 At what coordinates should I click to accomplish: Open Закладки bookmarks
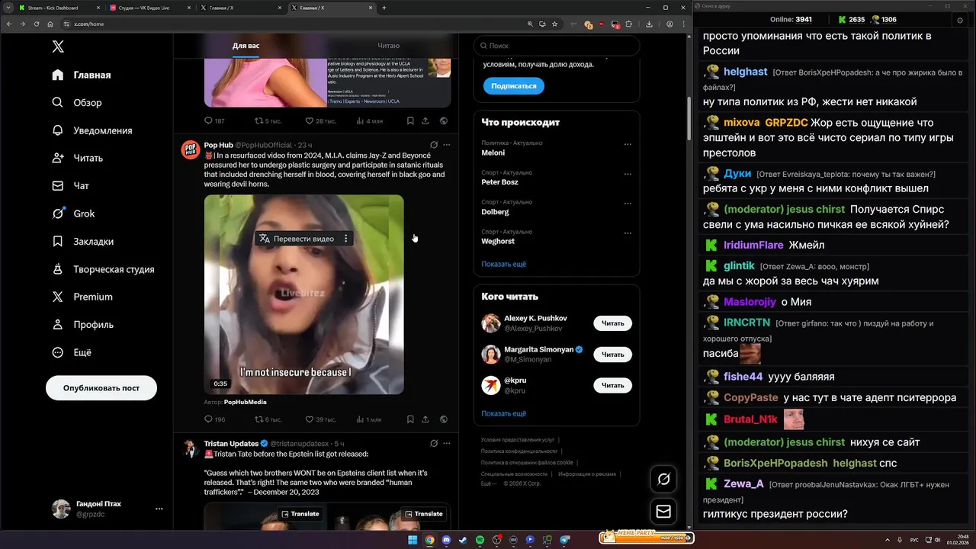click(82, 241)
